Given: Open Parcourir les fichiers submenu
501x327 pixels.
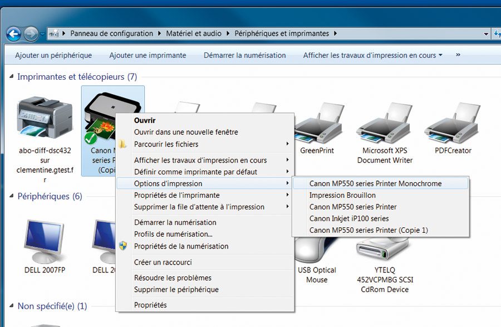Looking at the screenshot, I should click(204, 144).
